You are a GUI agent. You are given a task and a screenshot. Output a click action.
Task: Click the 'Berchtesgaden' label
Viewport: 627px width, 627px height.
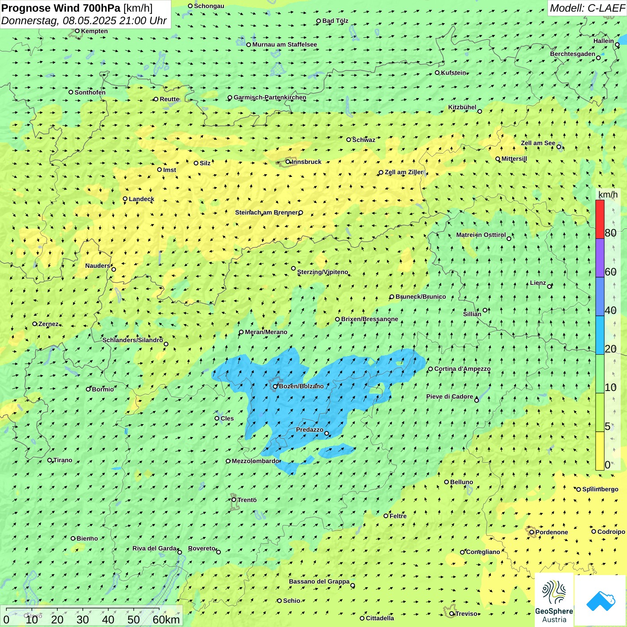[x=572, y=54]
